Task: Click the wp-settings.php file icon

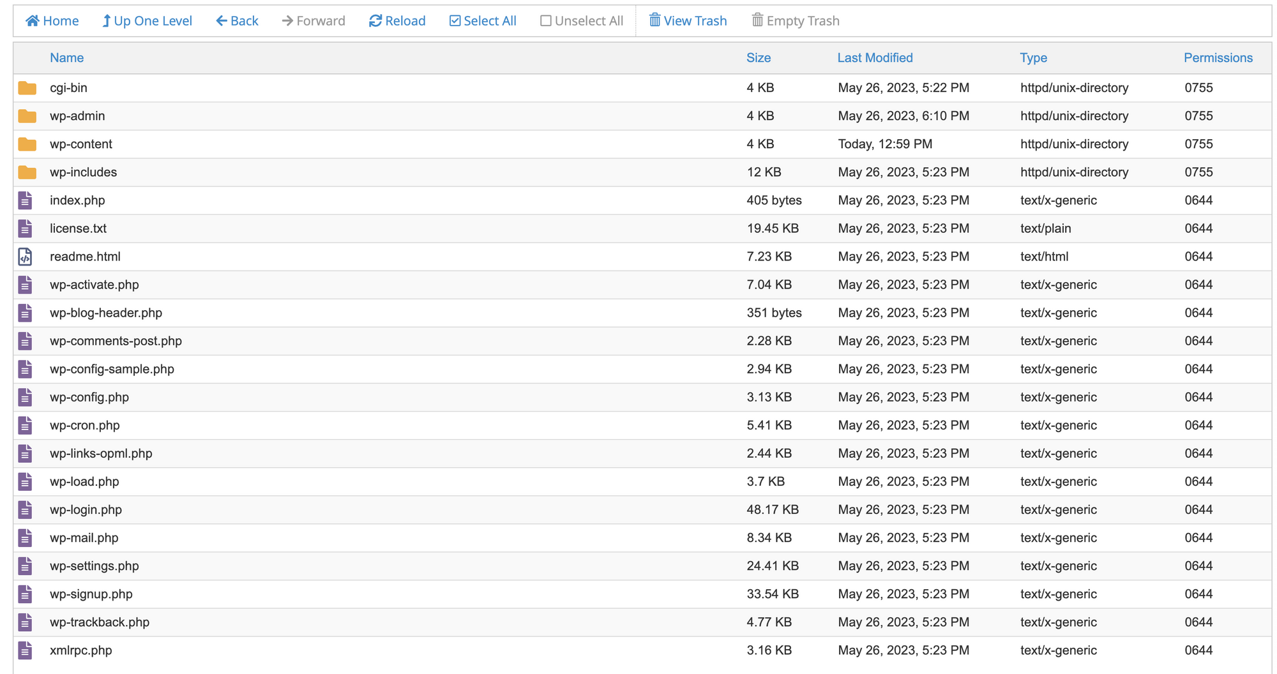Action: pyautogui.click(x=25, y=565)
